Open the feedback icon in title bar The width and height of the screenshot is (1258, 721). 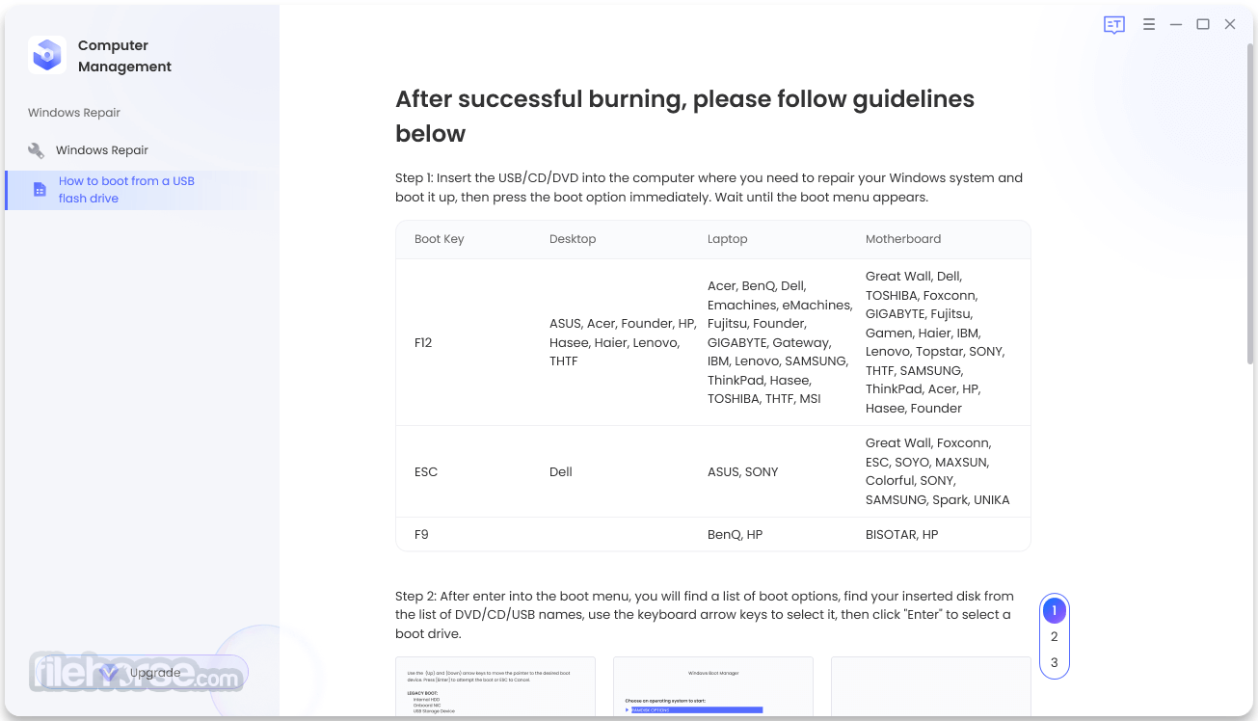[1114, 25]
